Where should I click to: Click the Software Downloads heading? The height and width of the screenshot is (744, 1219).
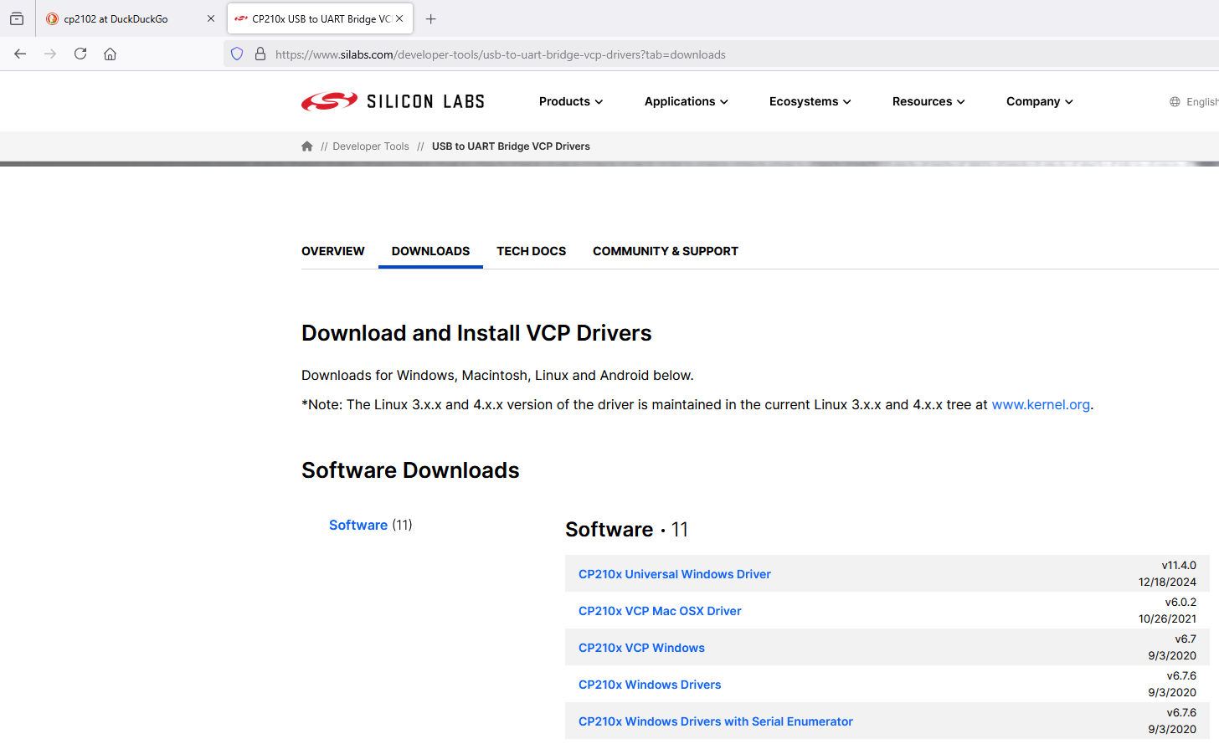(x=410, y=470)
